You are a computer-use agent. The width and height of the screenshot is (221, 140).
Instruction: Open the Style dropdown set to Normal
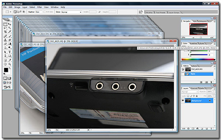click(71, 12)
